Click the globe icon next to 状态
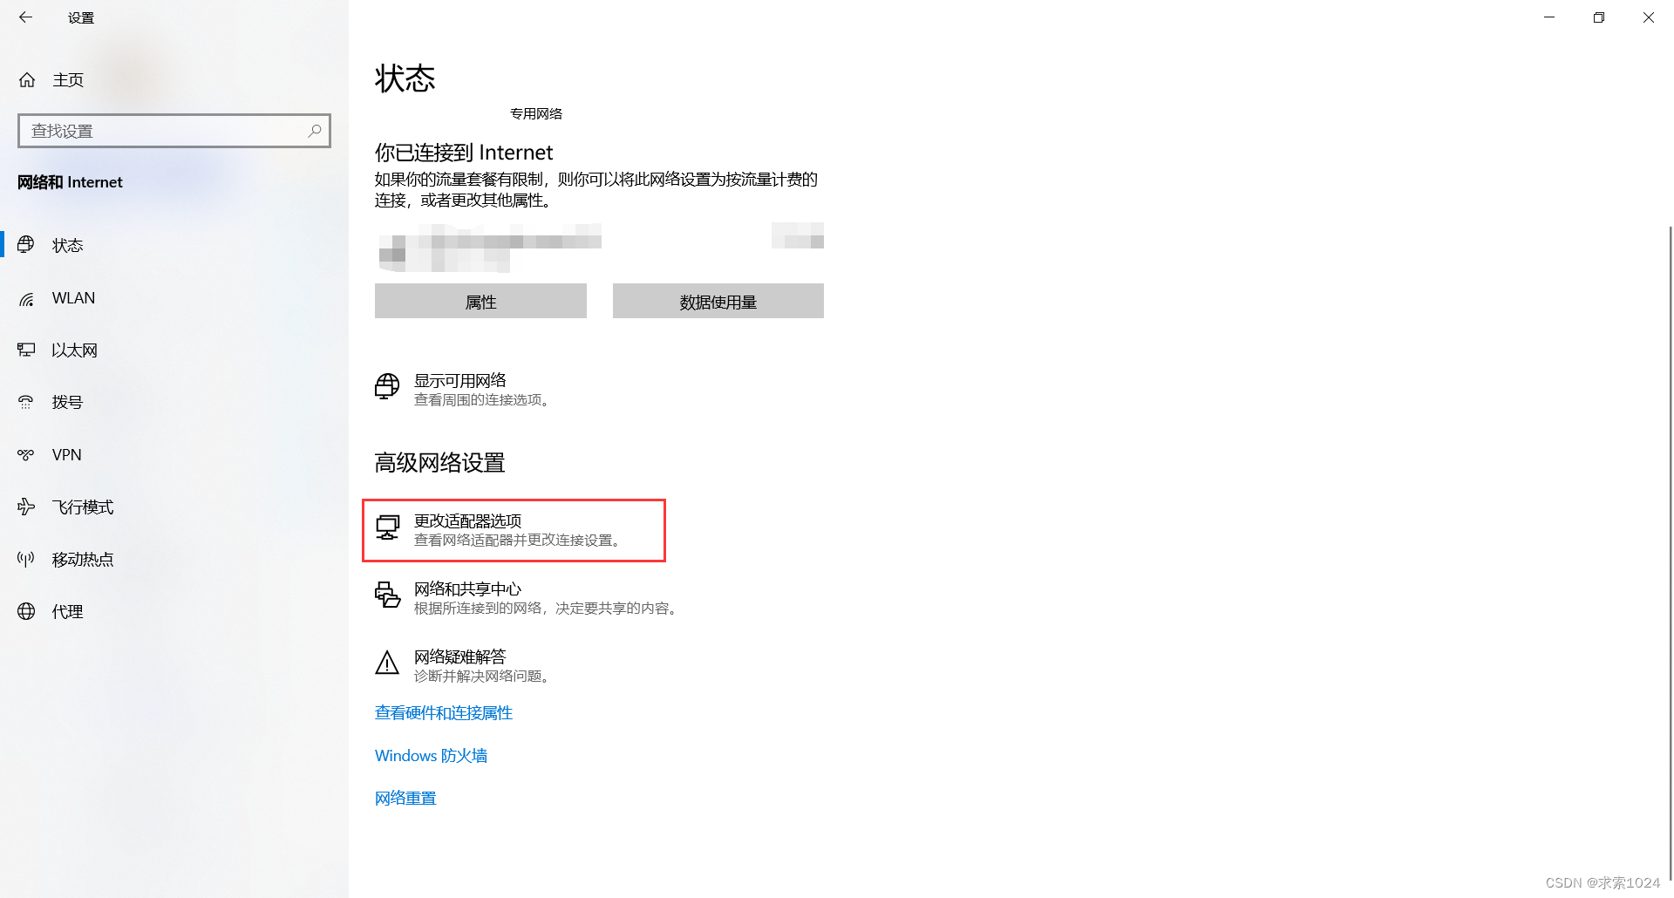This screenshot has width=1674, height=898. [x=26, y=245]
